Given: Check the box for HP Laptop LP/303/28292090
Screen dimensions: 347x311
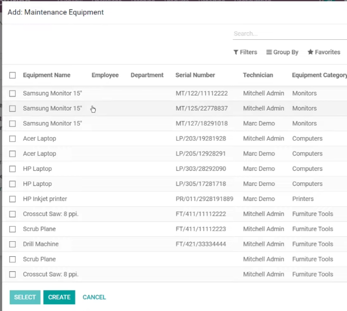Looking at the screenshot, I should point(12,169).
